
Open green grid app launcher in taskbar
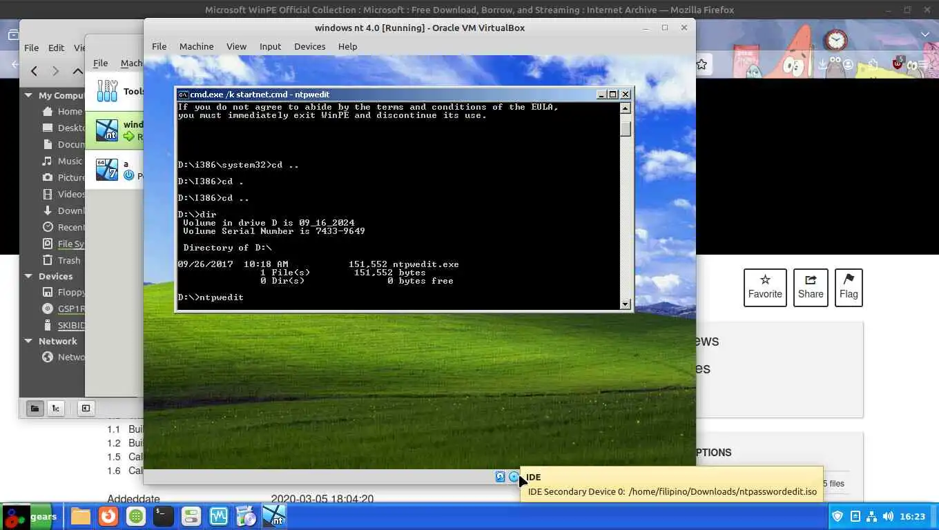(136, 516)
